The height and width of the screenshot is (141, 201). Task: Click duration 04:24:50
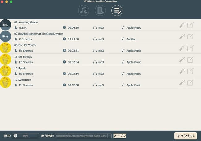(73, 39)
